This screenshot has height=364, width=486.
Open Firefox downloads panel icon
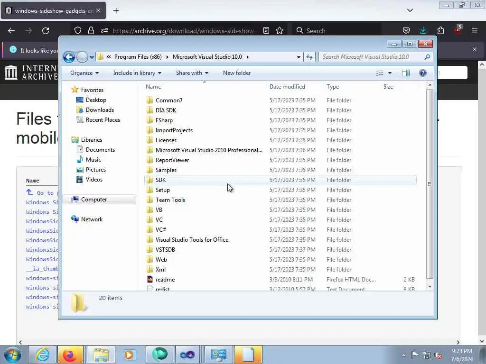(423, 31)
